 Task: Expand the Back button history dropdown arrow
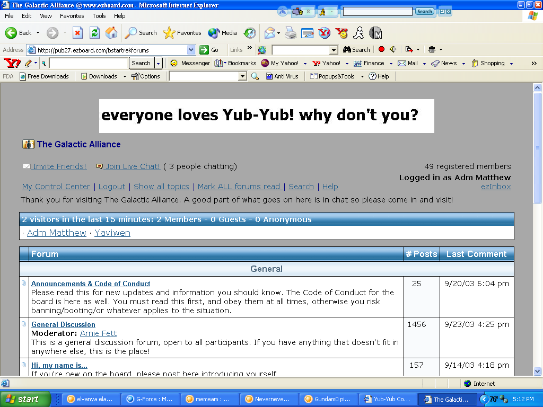(38, 33)
